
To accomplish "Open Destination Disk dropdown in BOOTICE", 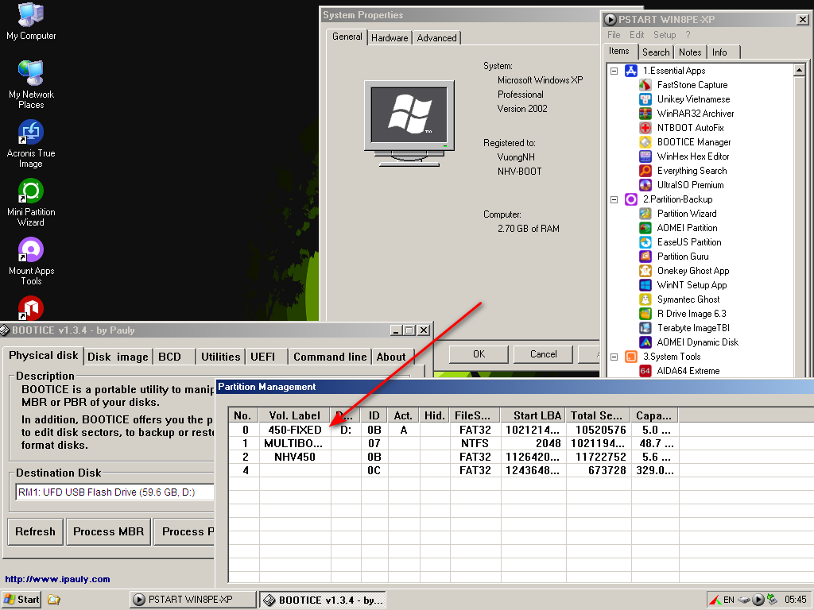I will [x=114, y=492].
